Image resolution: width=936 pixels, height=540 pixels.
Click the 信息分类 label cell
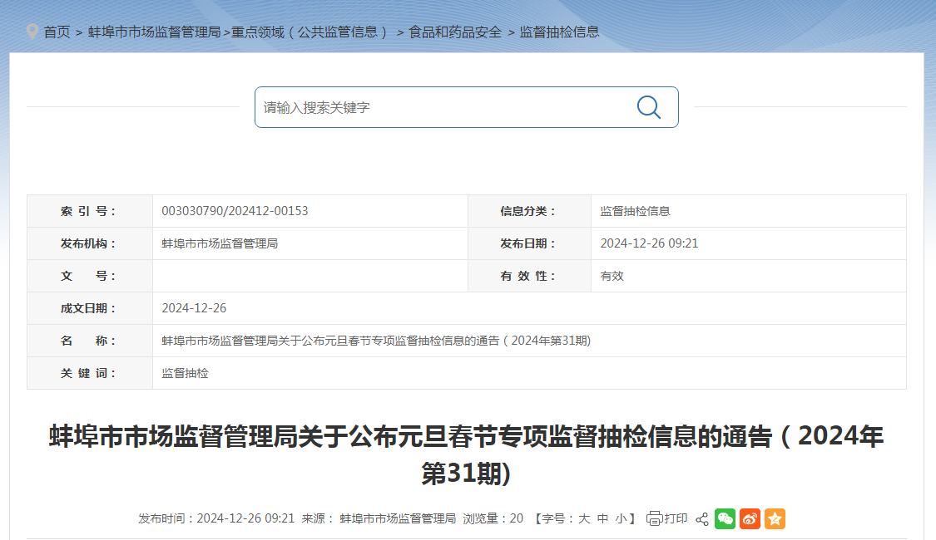coord(529,211)
